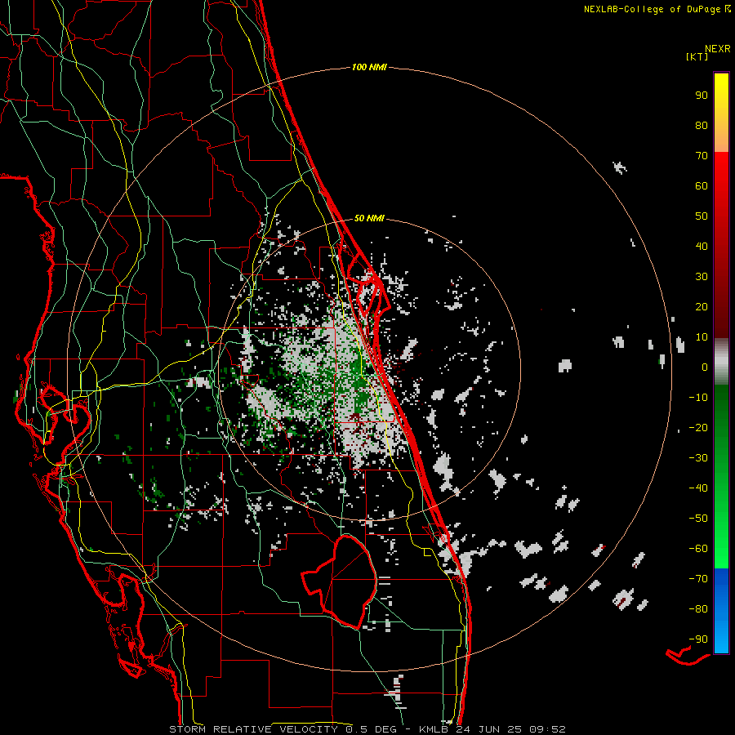
Task: Select the -20 knot scale label
Action: (x=698, y=428)
